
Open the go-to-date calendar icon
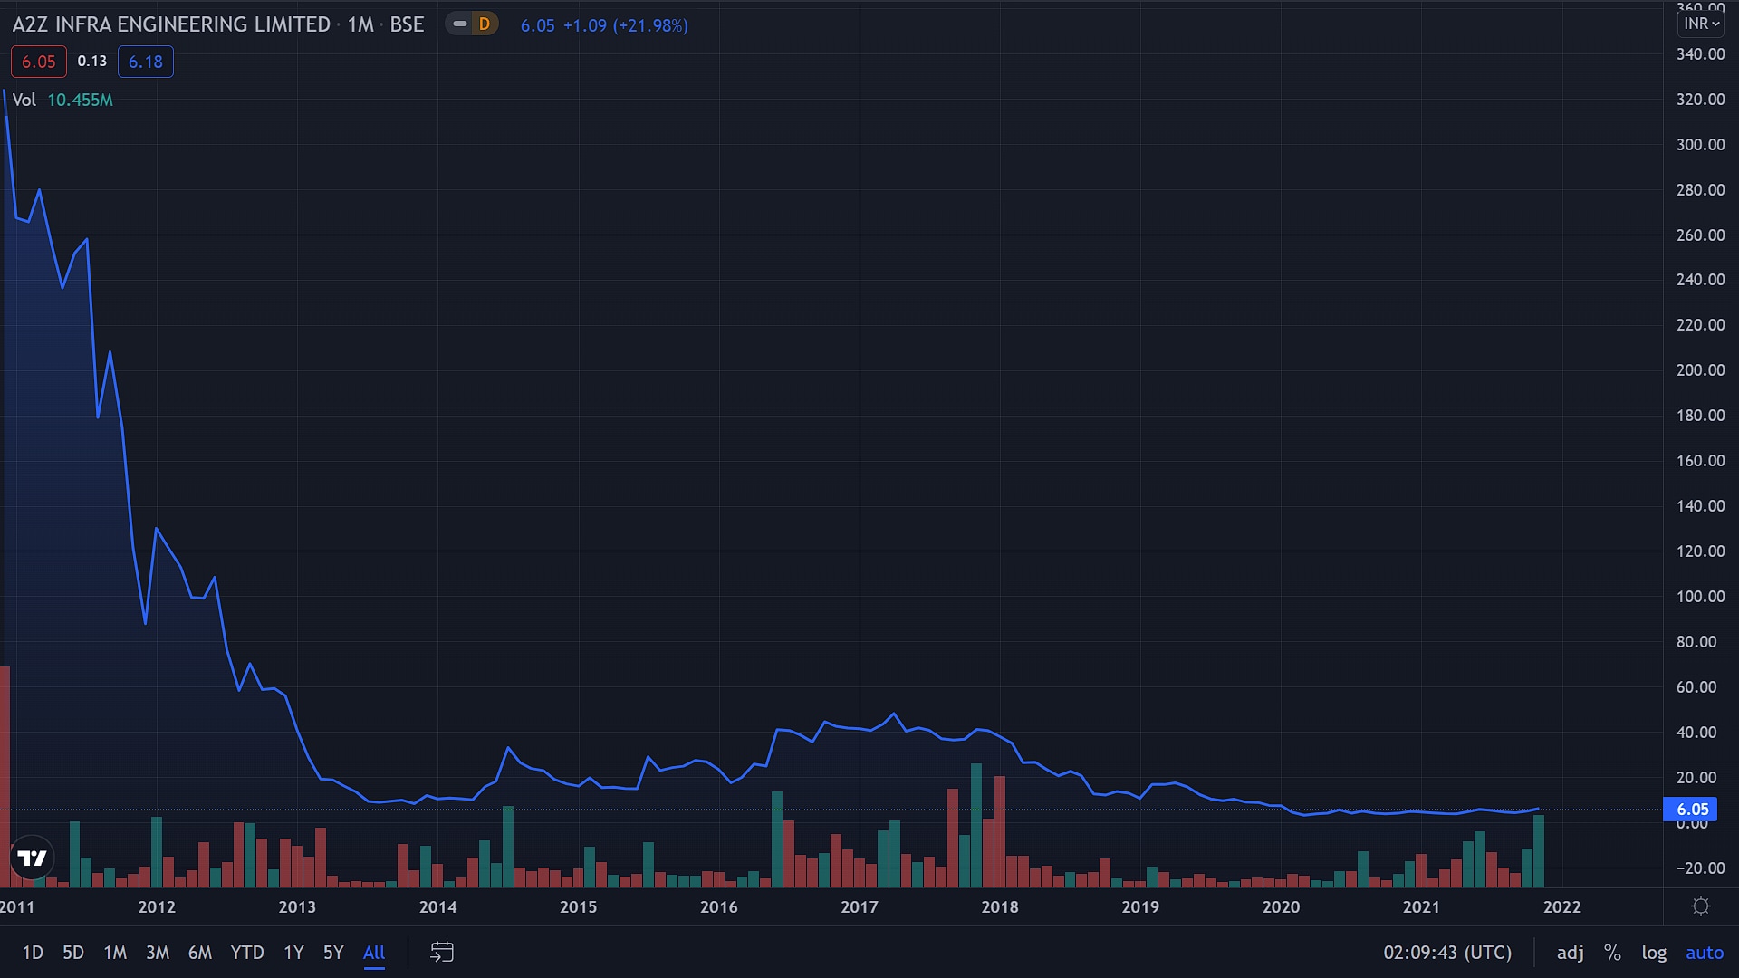[x=441, y=952]
